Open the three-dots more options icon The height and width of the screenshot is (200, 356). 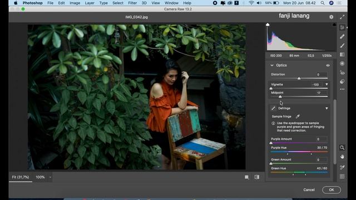342,89
